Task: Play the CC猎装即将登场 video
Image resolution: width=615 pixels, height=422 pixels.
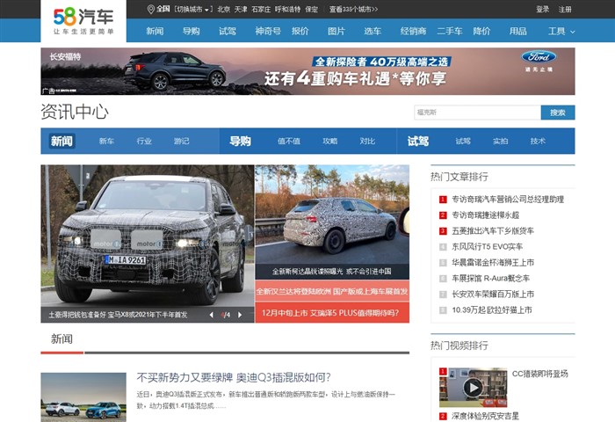Action: [x=473, y=388]
